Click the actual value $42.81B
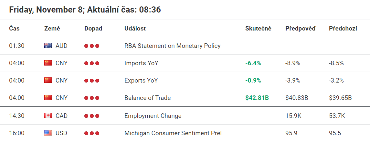This screenshot has height=141, width=370. (257, 98)
